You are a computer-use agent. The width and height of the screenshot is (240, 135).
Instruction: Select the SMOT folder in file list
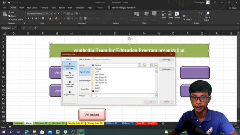pyautogui.click(x=97, y=88)
